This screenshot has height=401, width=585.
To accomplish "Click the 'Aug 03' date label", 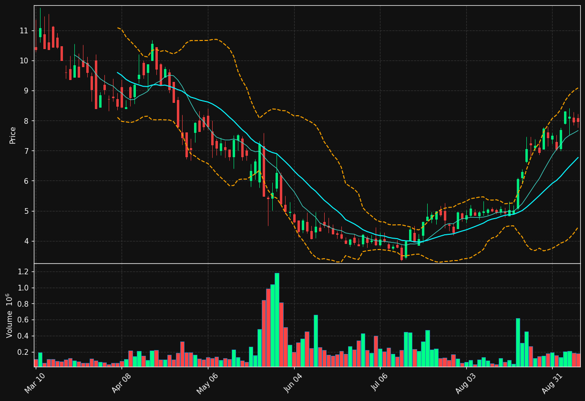I will 465,383.
